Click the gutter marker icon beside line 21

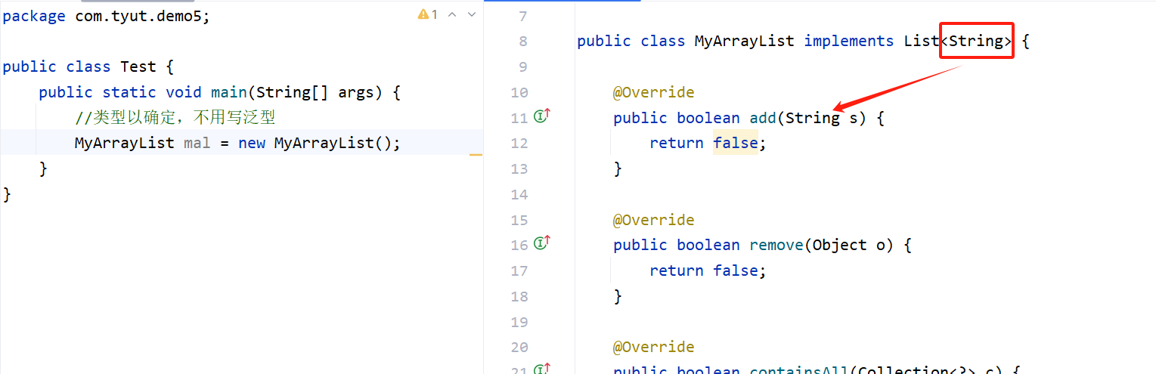tap(541, 369)
